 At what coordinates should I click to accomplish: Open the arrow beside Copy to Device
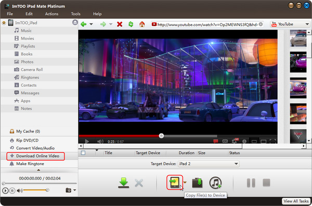pyautogui.click(x=185, y=182)
